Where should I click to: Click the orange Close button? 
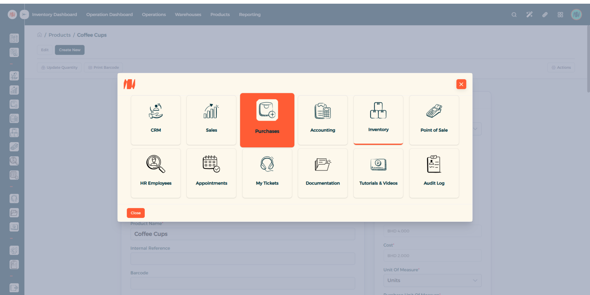(x=136, y=213)
